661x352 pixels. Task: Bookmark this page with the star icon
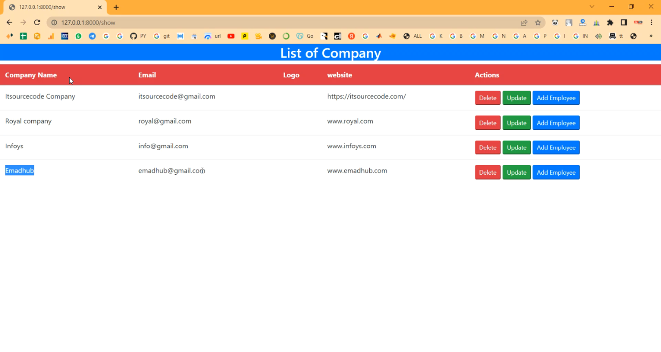[x=538, y=22]
